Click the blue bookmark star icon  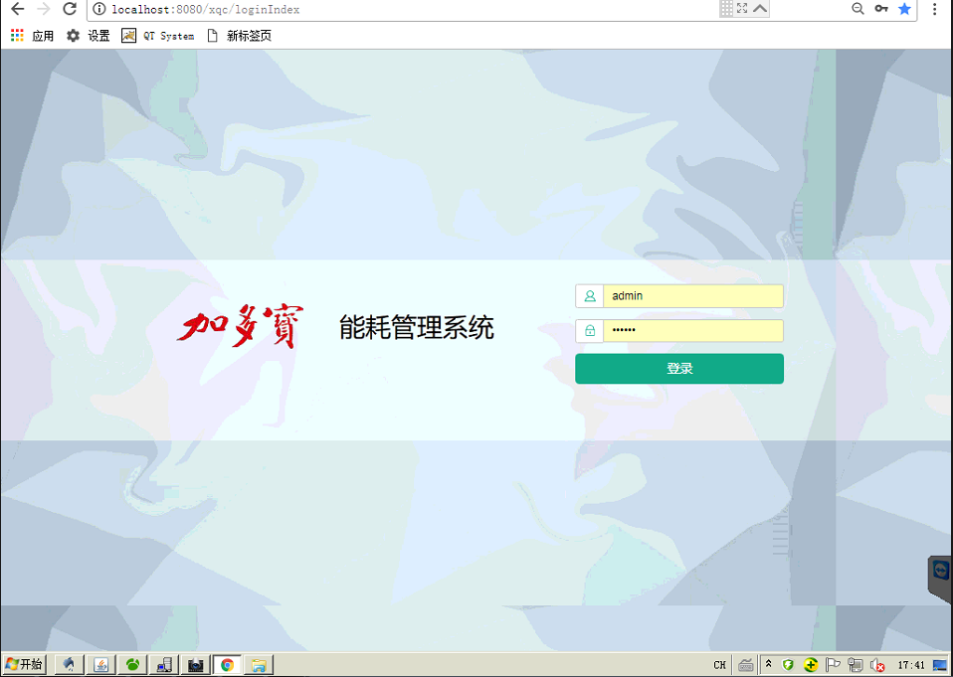pyautogui.click(x=904, y=9)
